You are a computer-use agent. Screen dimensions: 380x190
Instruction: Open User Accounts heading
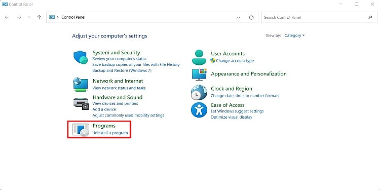pyautogui.click(x=228, y=54)
